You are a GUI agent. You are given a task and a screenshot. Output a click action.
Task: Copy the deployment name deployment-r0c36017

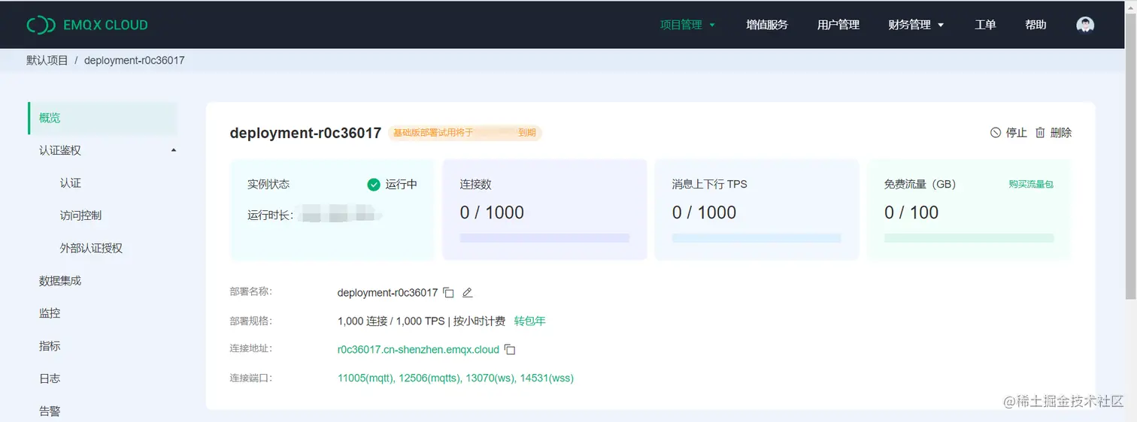pyautogui.click(x=448, y=292)
